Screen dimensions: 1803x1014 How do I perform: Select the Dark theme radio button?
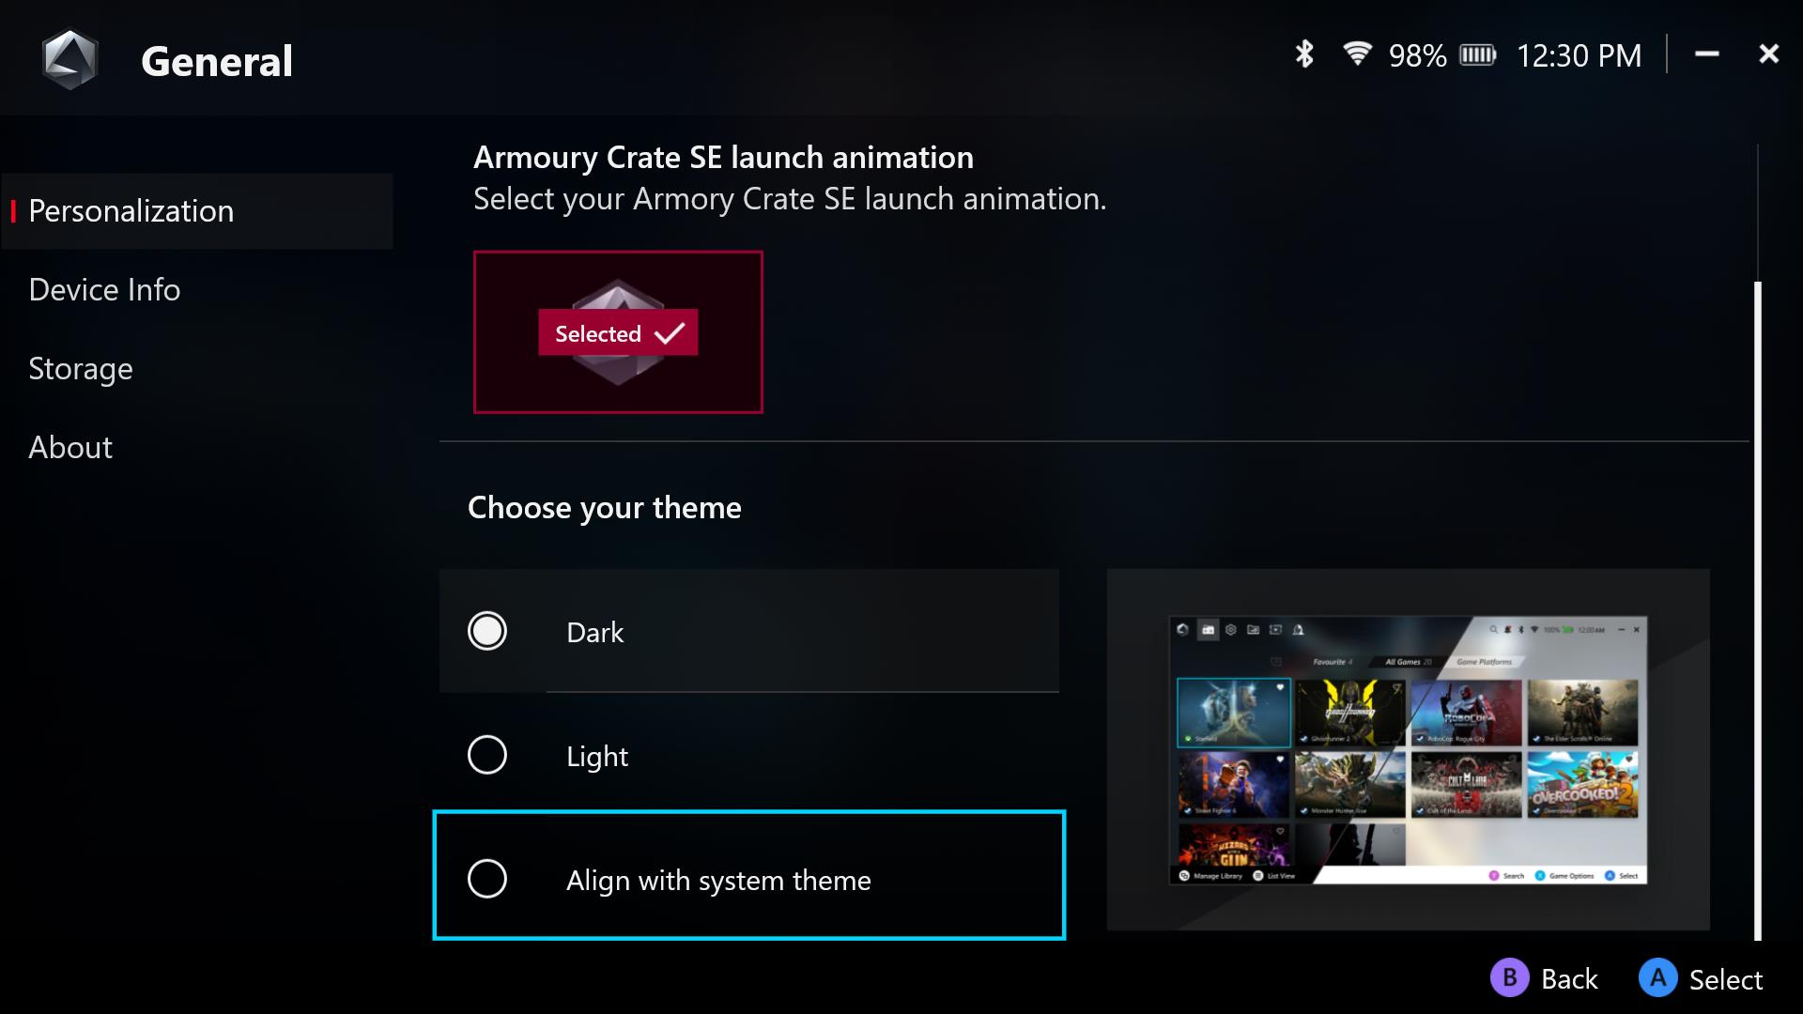click(485, 632)
